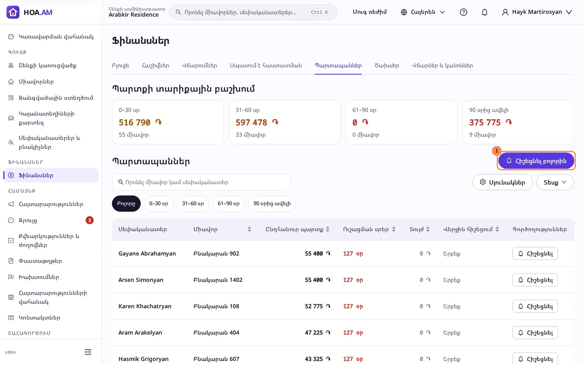Select the 61–90 օր filter chip

(229, 204)
